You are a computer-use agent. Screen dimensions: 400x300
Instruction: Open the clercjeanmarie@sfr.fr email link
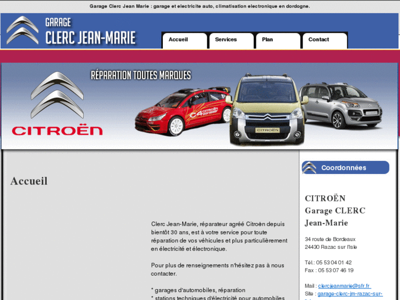point(344,286)
